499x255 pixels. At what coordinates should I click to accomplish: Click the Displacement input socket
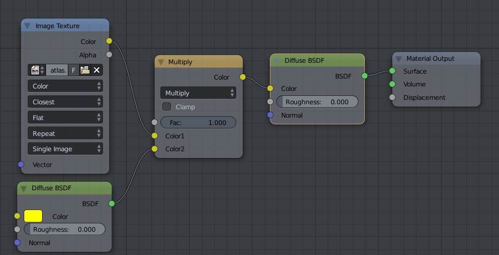[393, 97]
